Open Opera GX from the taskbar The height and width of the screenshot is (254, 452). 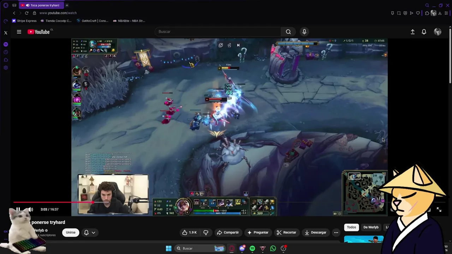coord(232,248)
